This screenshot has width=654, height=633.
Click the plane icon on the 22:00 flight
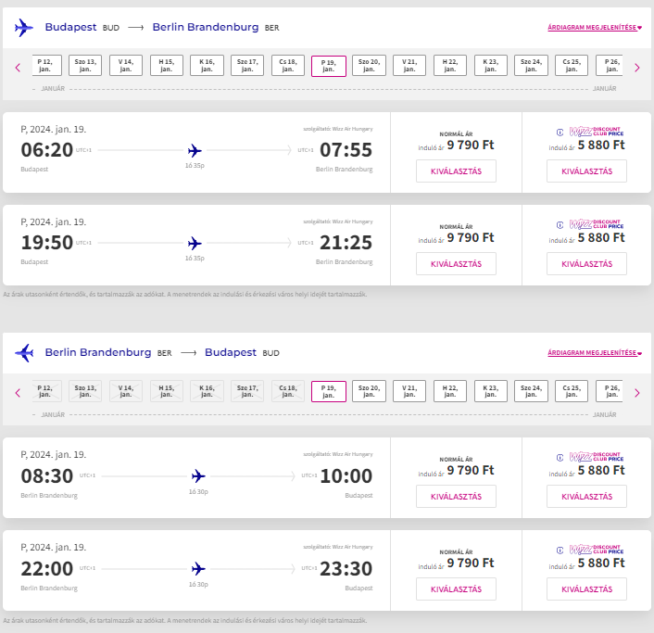click(197, 568)
